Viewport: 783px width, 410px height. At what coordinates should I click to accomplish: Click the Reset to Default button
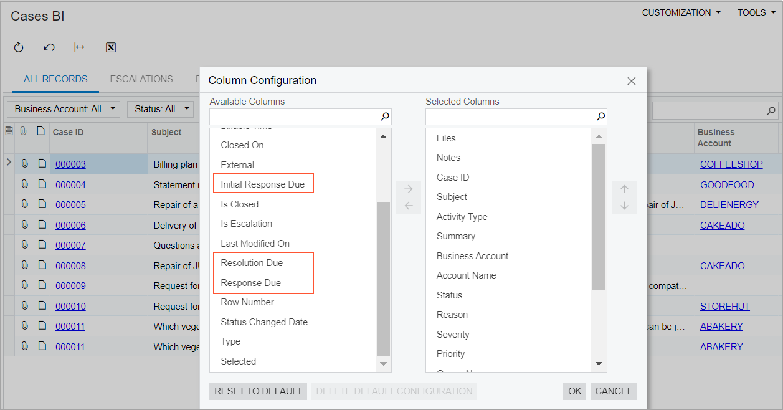pyautogui.click(x=258, y=391)
